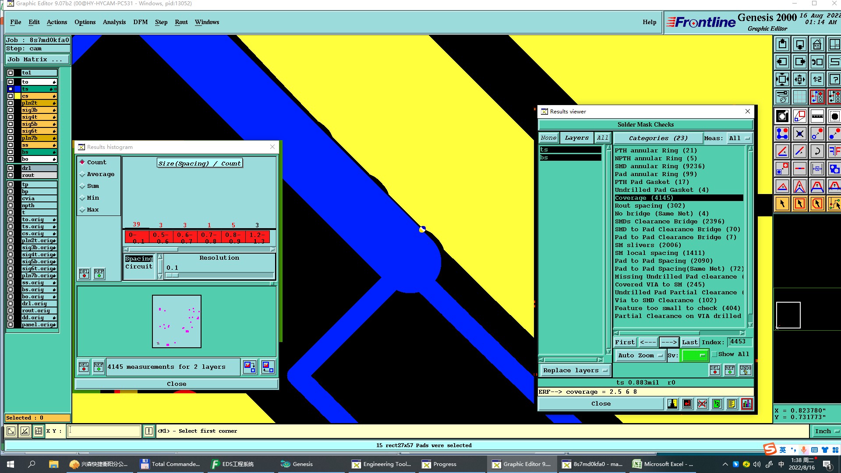Expand the Meas: All dropdown
Image resolution: width=841 pixels, height=473 pixels.
[739, 138]
